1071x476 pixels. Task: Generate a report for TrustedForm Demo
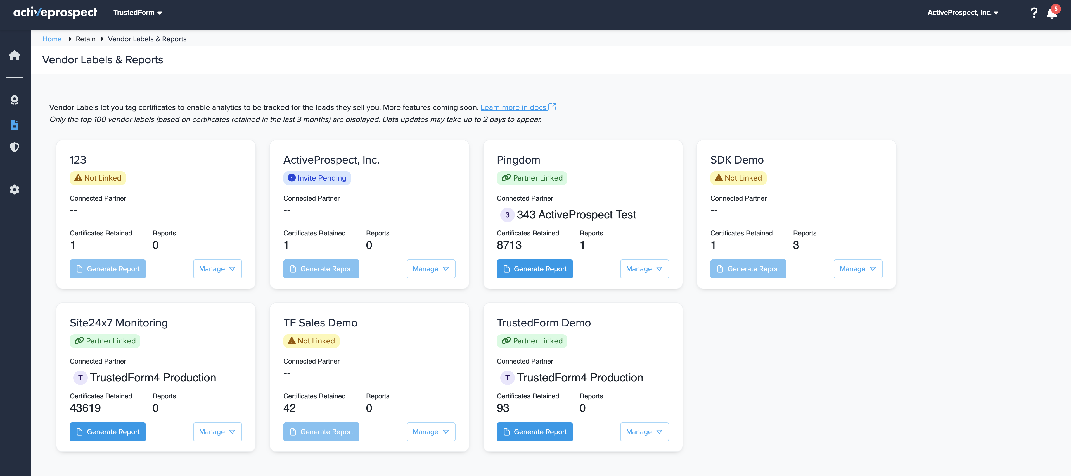535,432
